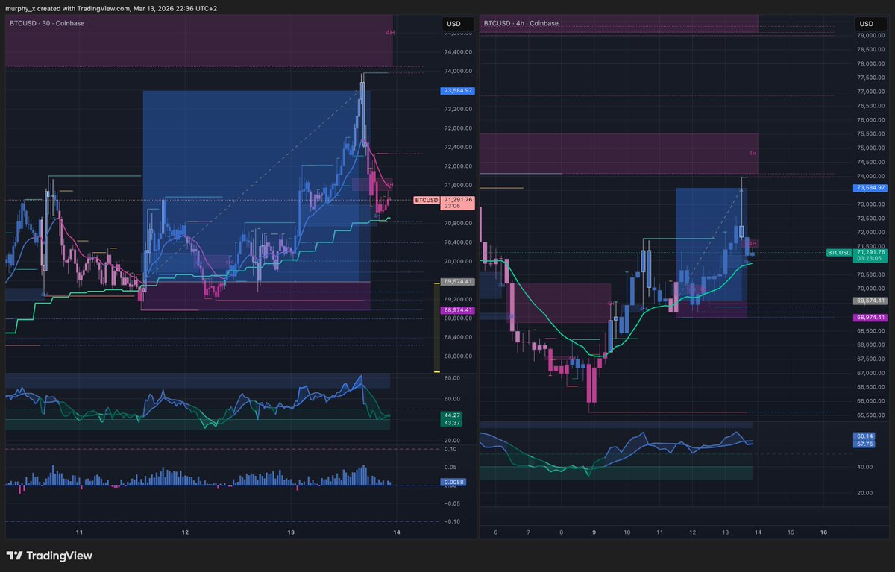Click the 65,500.00 price scale label
Viewport: 895px width, 572px height.
point(870,415)
